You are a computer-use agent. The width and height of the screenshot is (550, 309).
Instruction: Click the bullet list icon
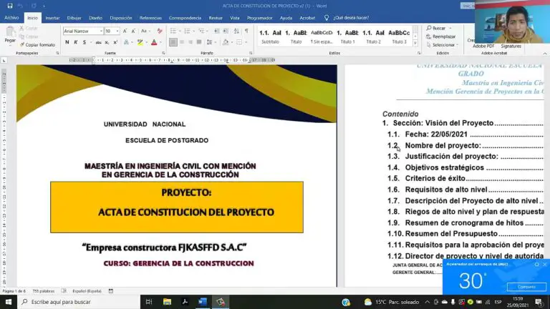coord(173,31)
